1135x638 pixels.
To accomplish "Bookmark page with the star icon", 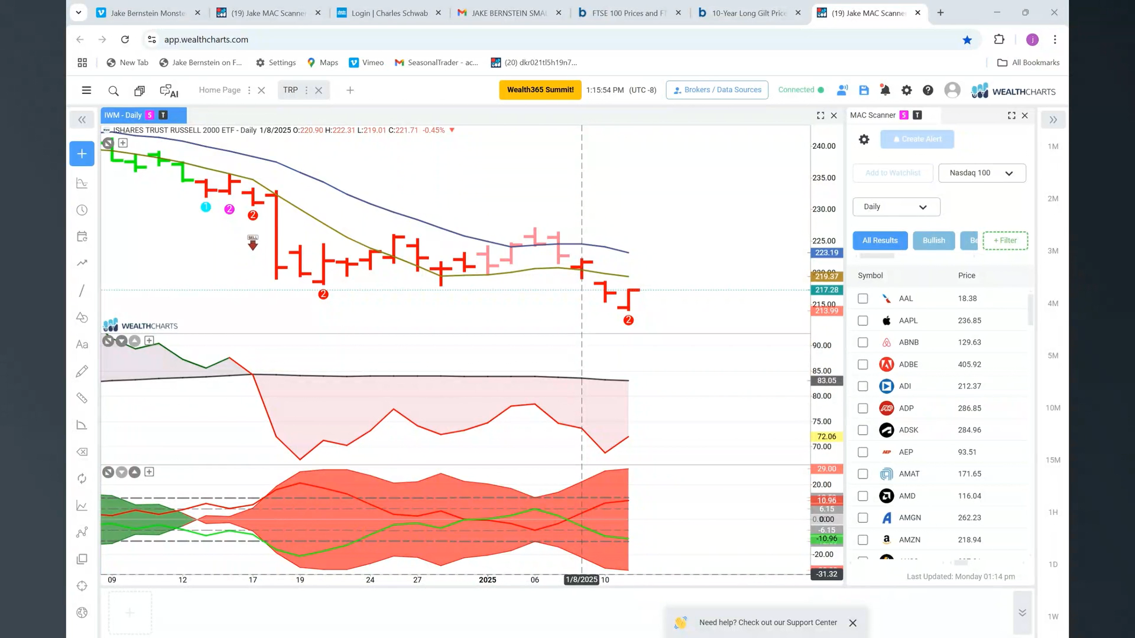I will (967, 40).
